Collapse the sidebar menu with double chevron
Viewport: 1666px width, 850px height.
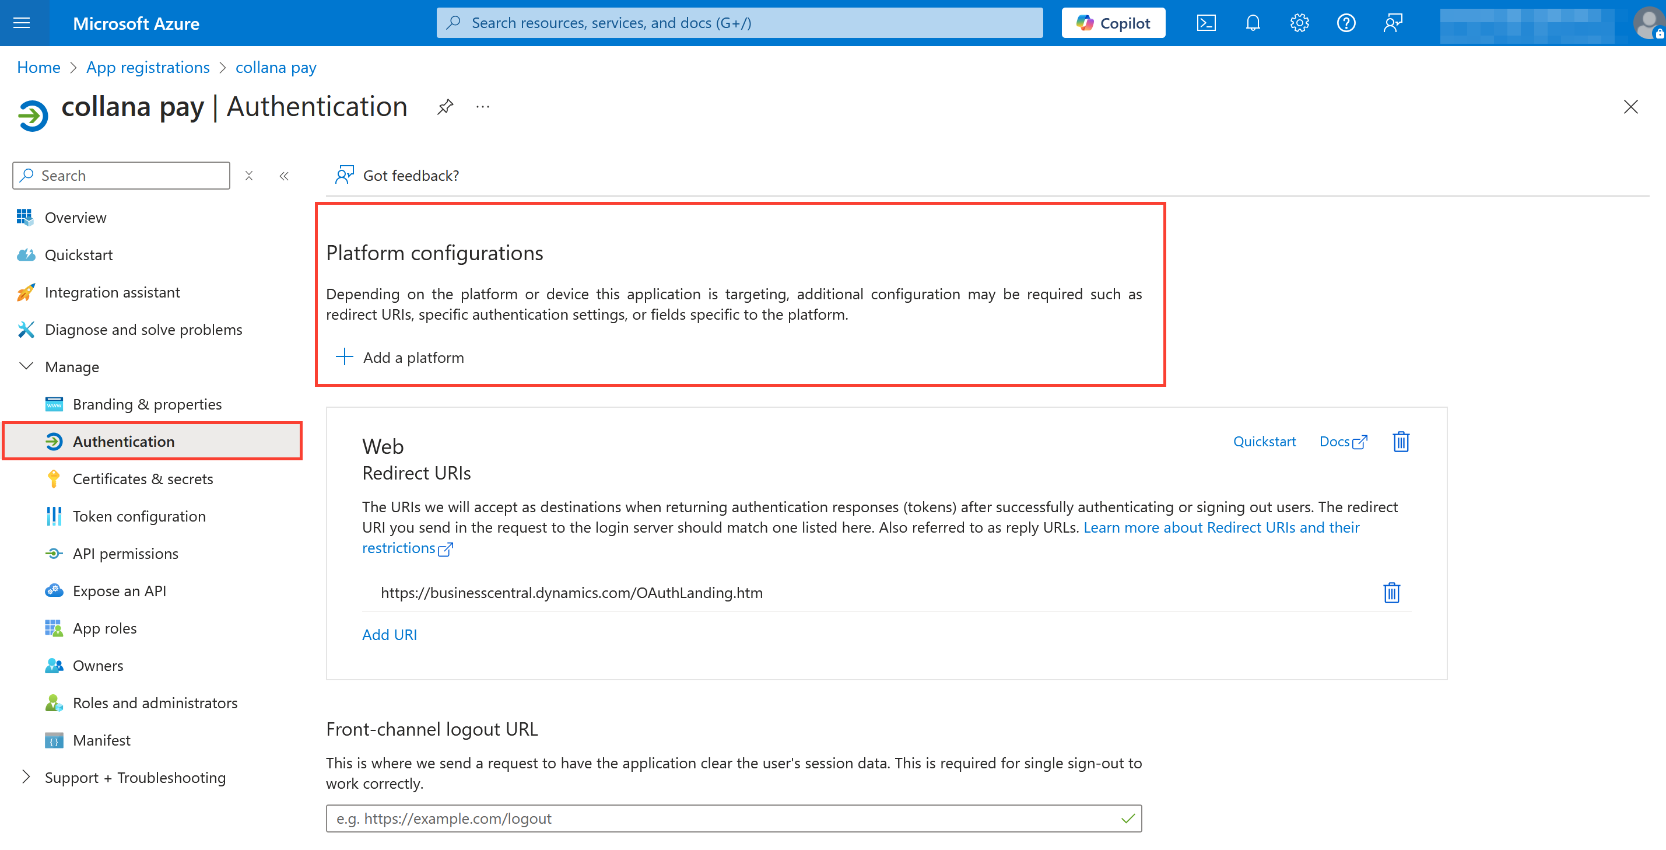[284, 176]
